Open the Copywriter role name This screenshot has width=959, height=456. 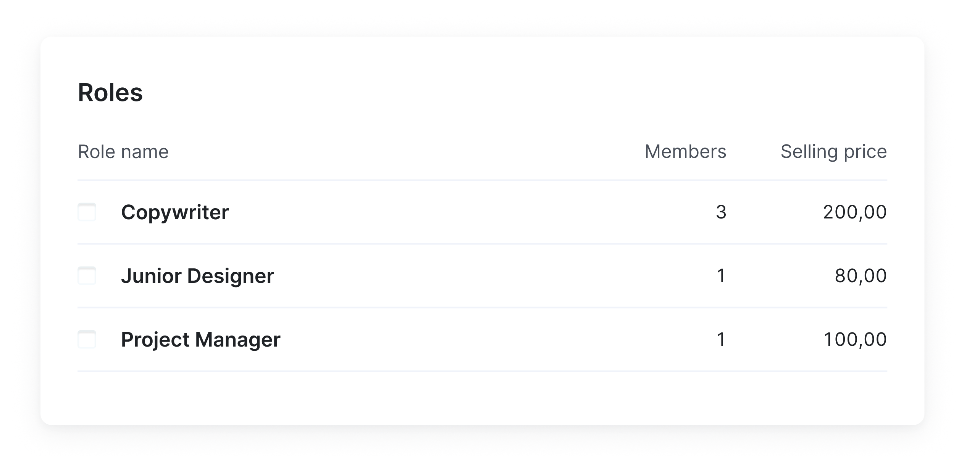coord(175,212)
